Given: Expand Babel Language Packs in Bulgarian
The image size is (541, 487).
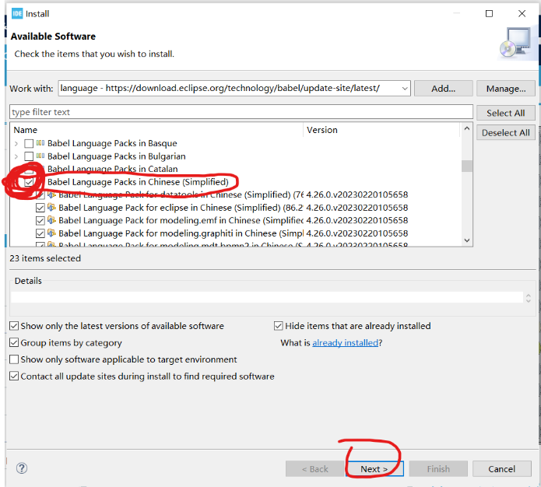Looking at the screenshot, I should pyautogui.click(x=16, y=156).
